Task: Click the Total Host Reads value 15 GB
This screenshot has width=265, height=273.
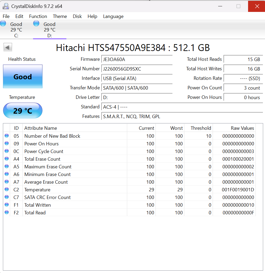Action: [x=243, y=59]
